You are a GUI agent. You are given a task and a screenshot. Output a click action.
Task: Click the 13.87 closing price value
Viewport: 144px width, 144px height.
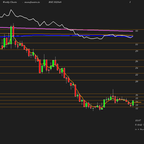pyautogui.click(x=138, y=120)
